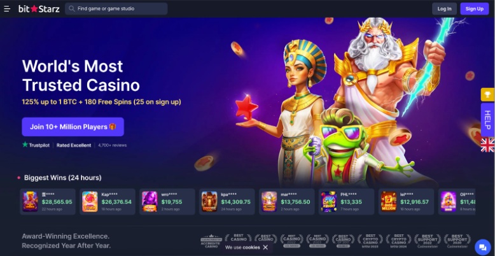
Task: Open the HELP side tab
Action: [487, 120]
